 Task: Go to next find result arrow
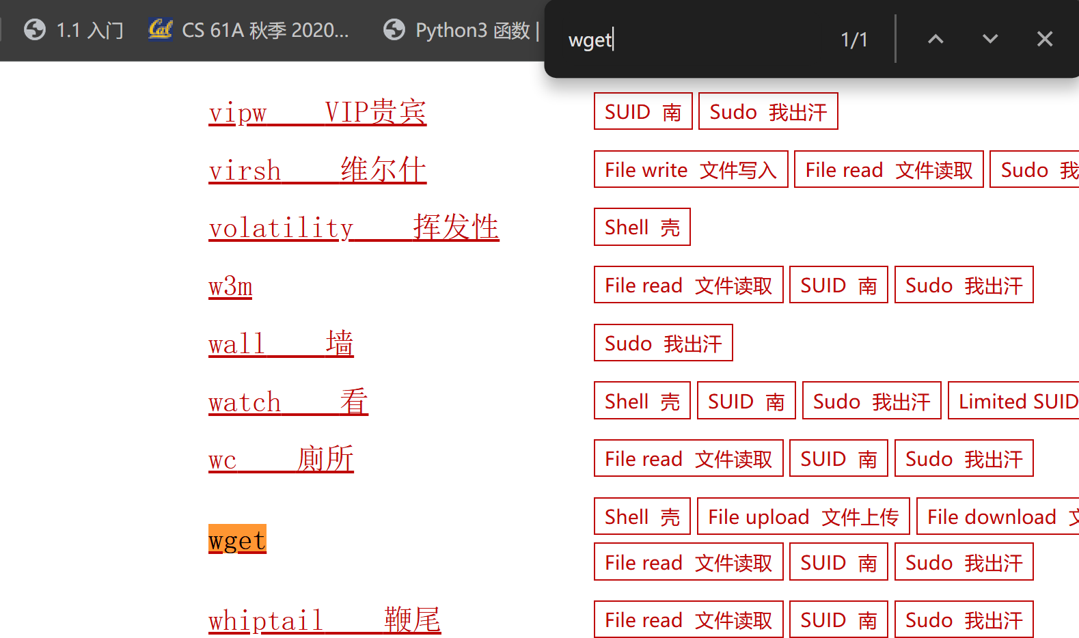(x=989, y=39)
